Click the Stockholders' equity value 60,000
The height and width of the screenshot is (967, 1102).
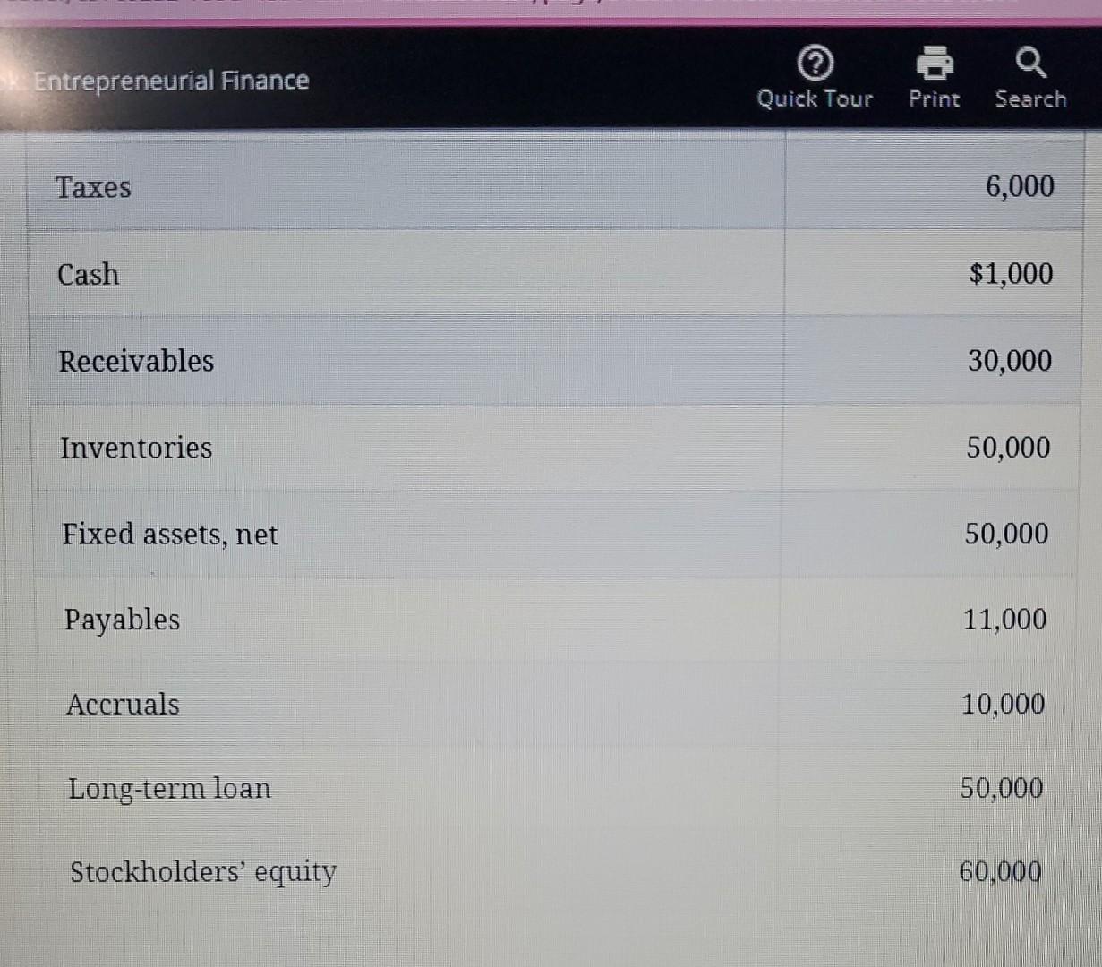pyautogui.click(x=1001, y=871)
